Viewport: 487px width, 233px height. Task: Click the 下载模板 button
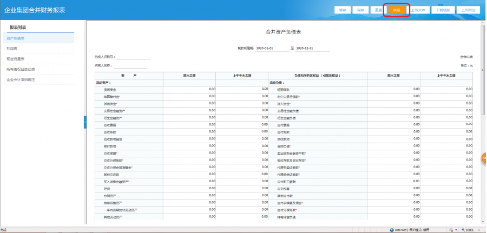[443, 10]
